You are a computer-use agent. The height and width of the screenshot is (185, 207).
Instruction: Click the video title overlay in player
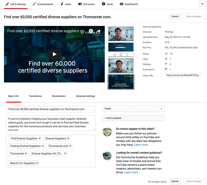point(46,31)
